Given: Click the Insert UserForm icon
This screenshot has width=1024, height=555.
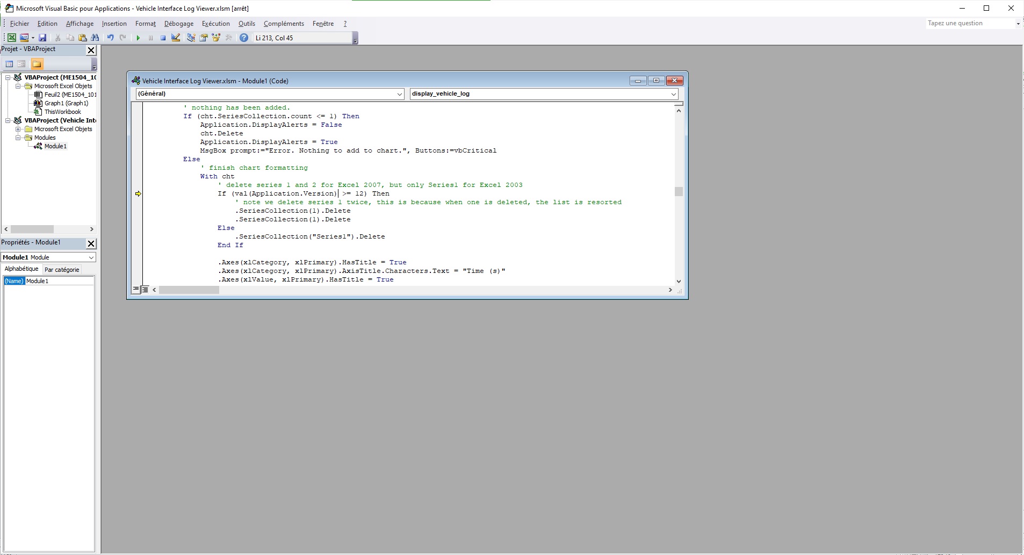Looking at the screenshot, I should [x=24, y=38].
